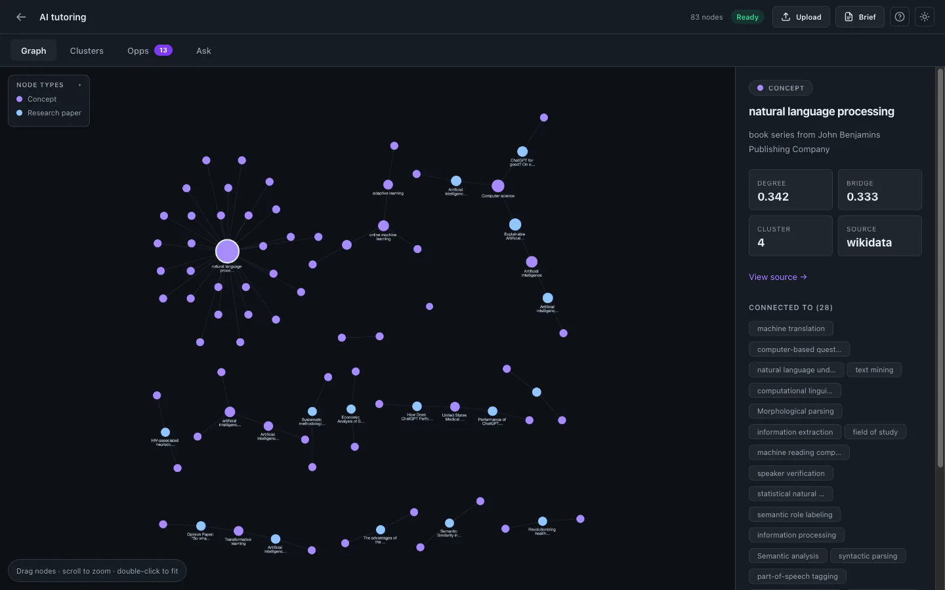945x590 pixels.
Task: Click the AI tutoring project title
Action: click(62, 17)
